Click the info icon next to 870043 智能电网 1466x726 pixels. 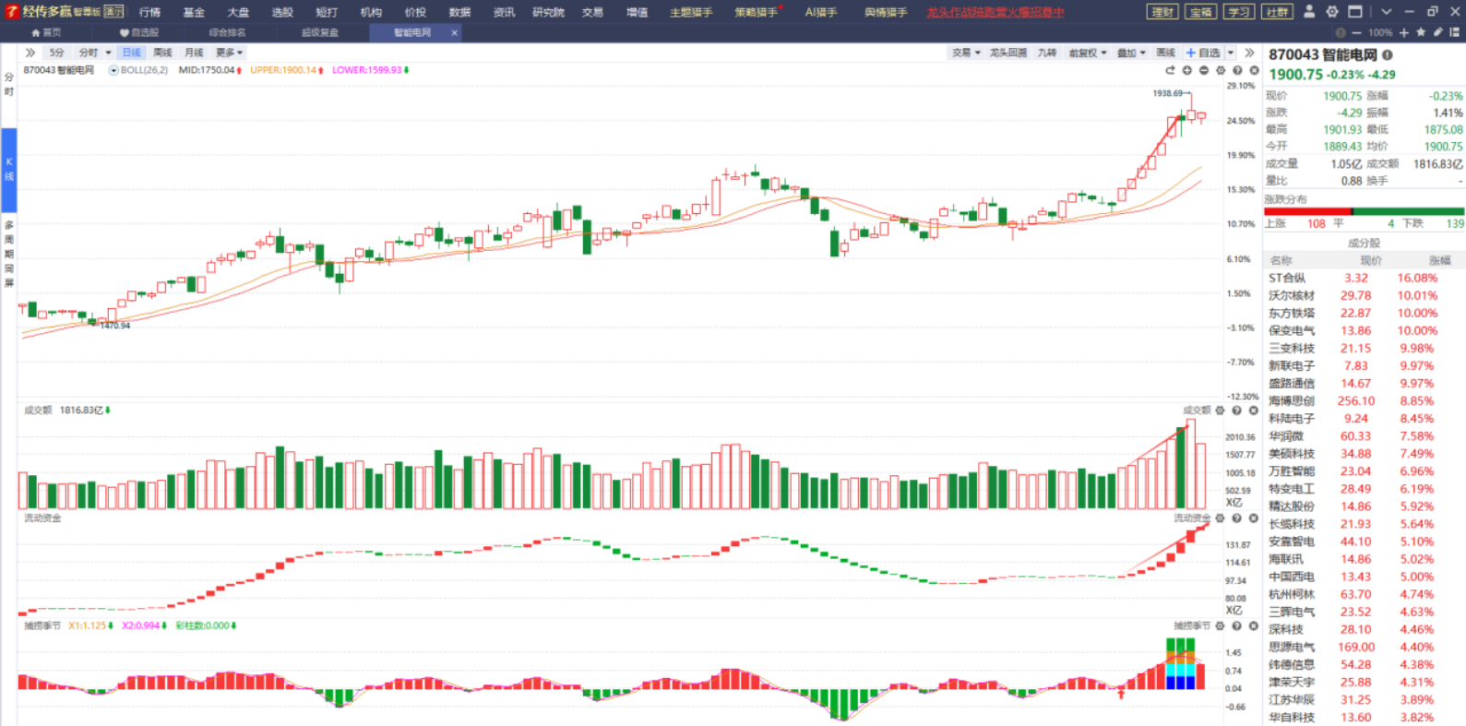point(1388,55)
